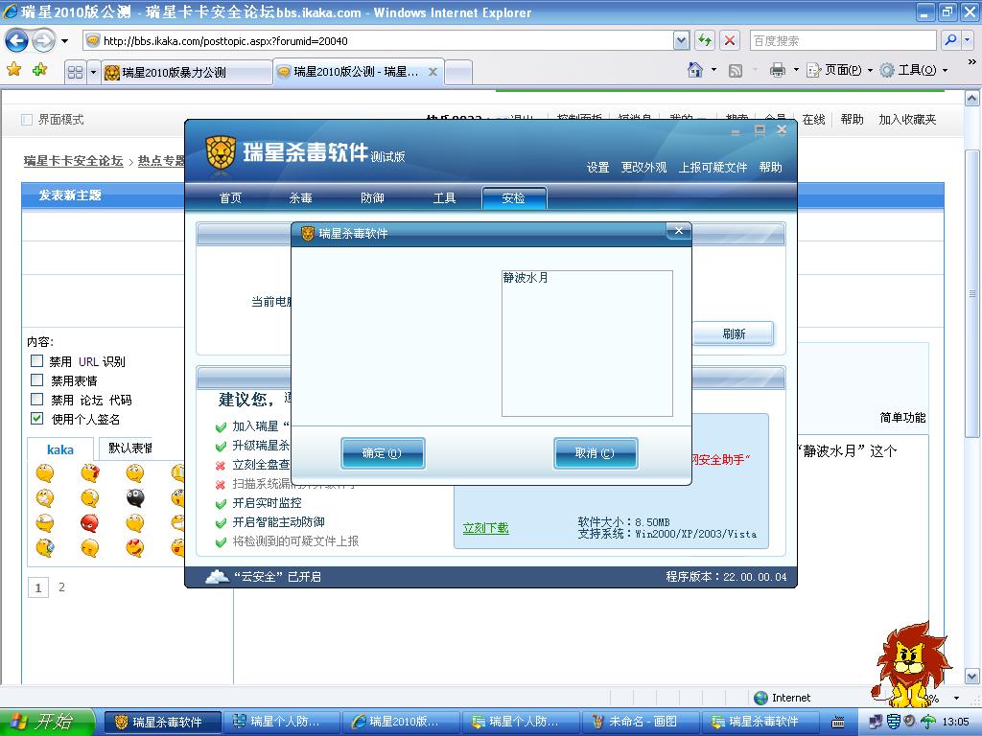The height and width of the screenshot is (736, 982).
Task: Open Rising antivirus 工具 tab
Action: click(444, 197)
